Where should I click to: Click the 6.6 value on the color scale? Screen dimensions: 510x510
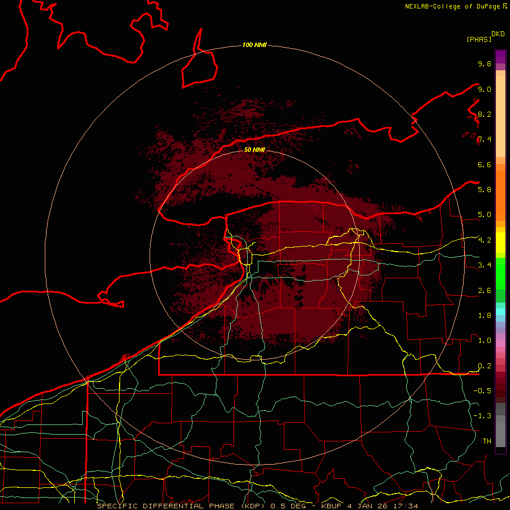[484, 165]
